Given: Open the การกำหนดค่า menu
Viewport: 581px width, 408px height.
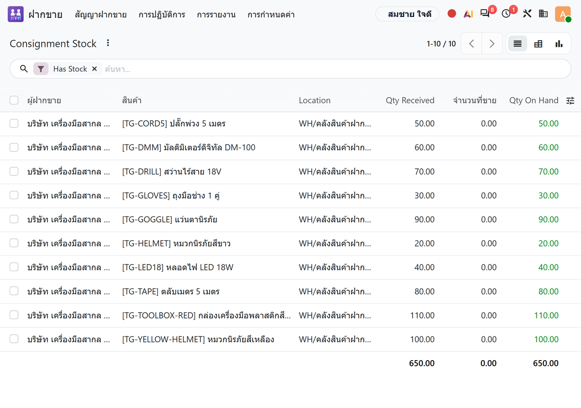Looking at the screenshot, I should click(x=271, y=15).
